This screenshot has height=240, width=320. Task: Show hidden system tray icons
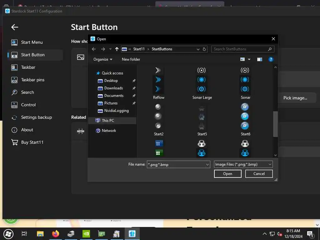pos(264,234)
